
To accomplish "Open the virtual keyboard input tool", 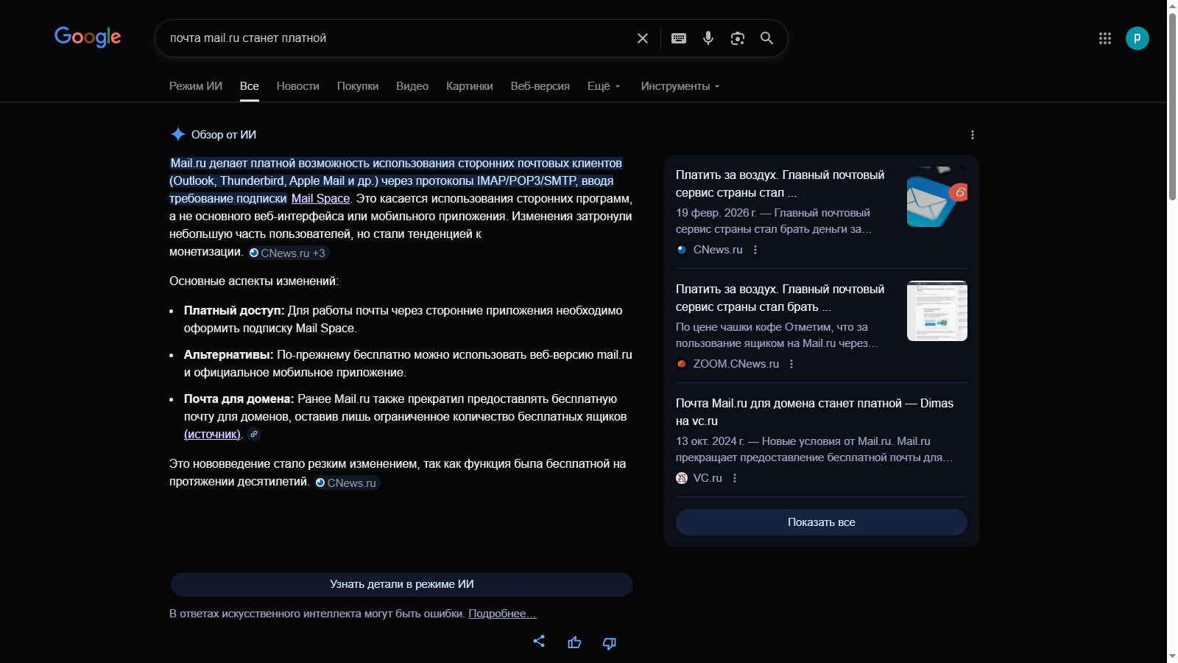I will [679, 38].
